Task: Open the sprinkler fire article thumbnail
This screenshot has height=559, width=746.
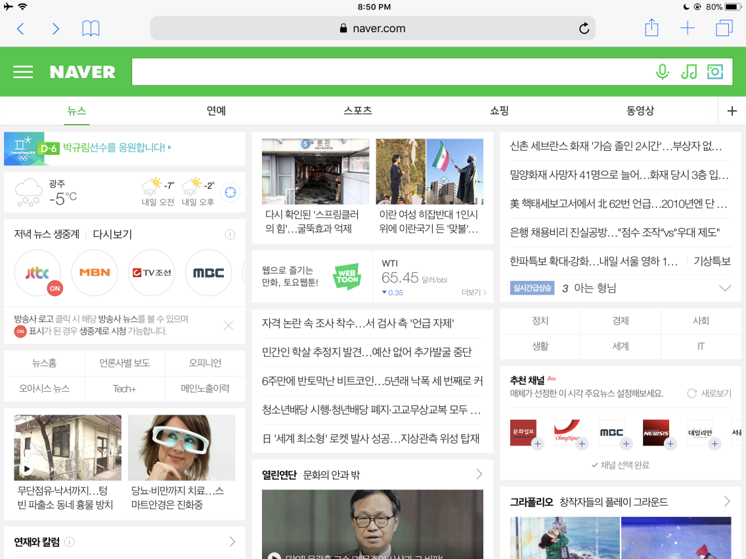Action: [315, 172]
